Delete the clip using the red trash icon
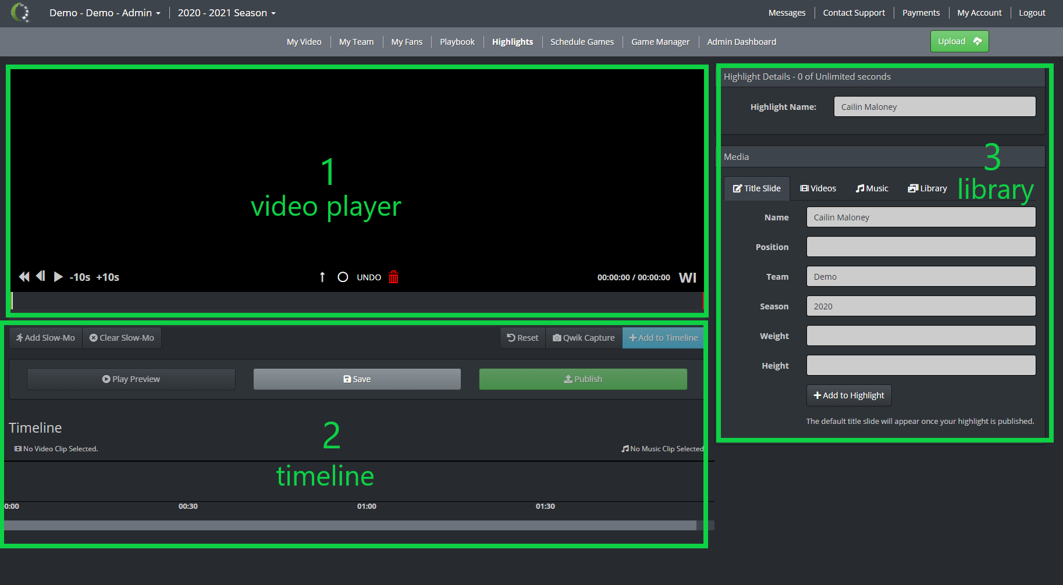The height and width of the screenshot is (585, 1063). point(393,277)
